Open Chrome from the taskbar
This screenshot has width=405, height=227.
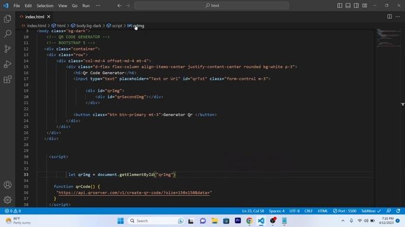point(249,221)
